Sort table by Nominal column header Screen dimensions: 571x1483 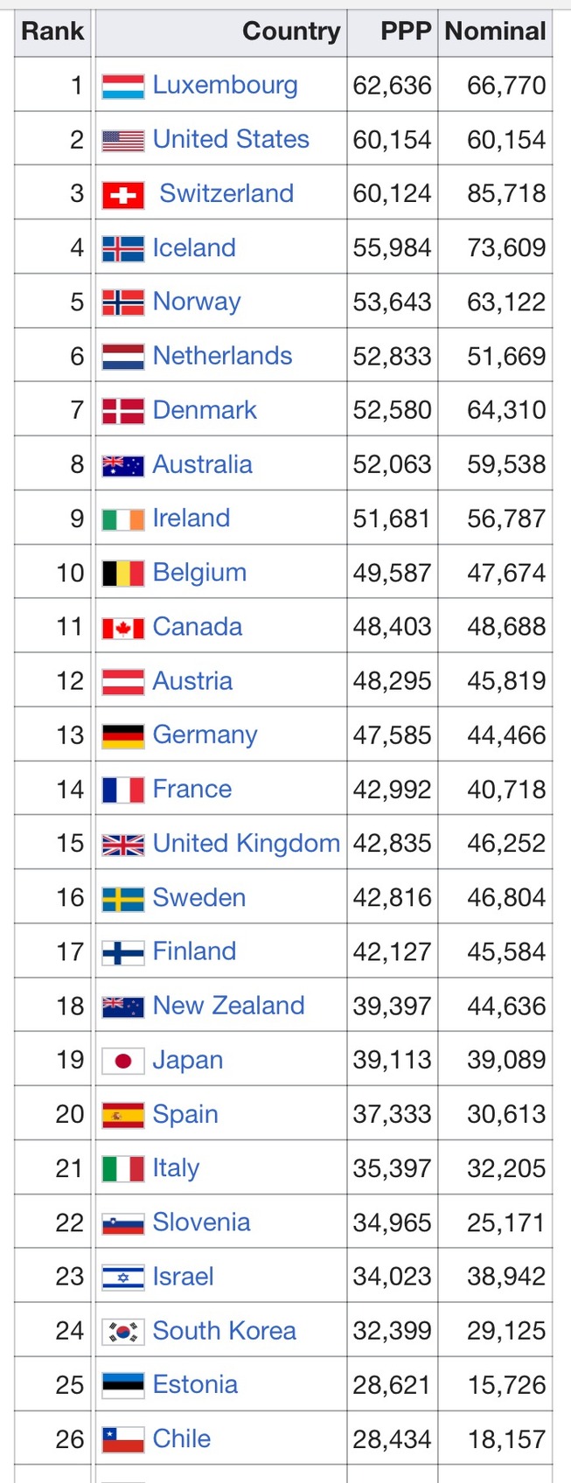point(495,31)
